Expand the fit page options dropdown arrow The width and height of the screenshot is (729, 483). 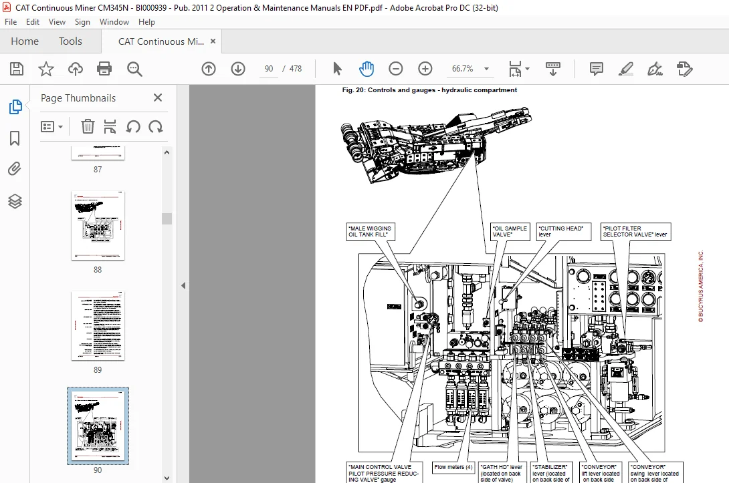(x=527, y=69)
